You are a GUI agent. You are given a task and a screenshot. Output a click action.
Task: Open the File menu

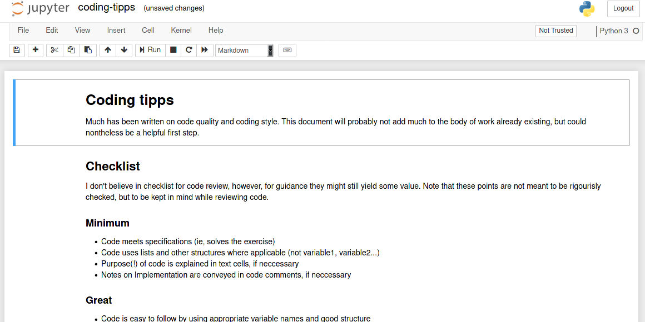click(x=23, y=31)
